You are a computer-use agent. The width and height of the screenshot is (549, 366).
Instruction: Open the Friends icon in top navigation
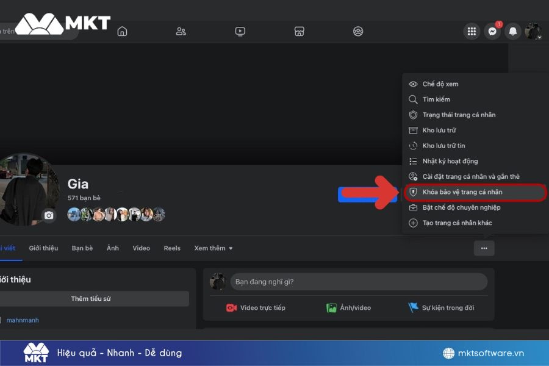point(181,31)
